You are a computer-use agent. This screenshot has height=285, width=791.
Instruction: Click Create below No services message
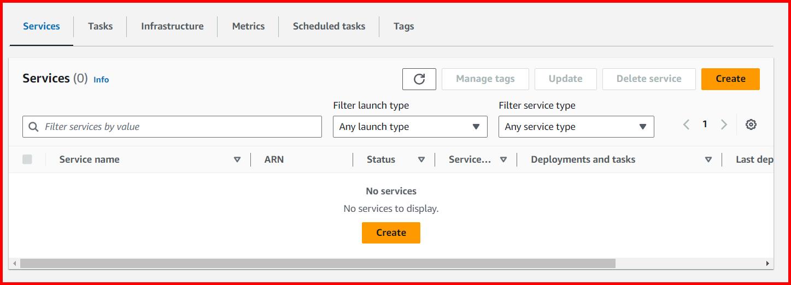point(391,233)
